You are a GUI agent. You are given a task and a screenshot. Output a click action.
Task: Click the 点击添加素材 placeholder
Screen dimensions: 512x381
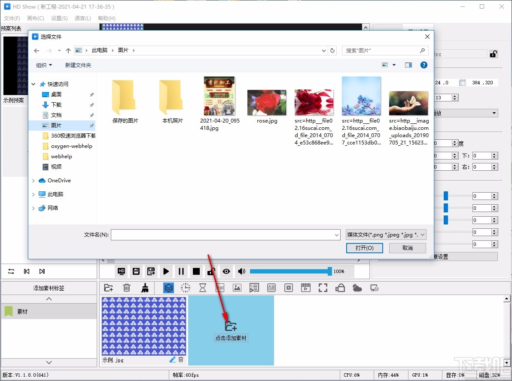point(231,331)
